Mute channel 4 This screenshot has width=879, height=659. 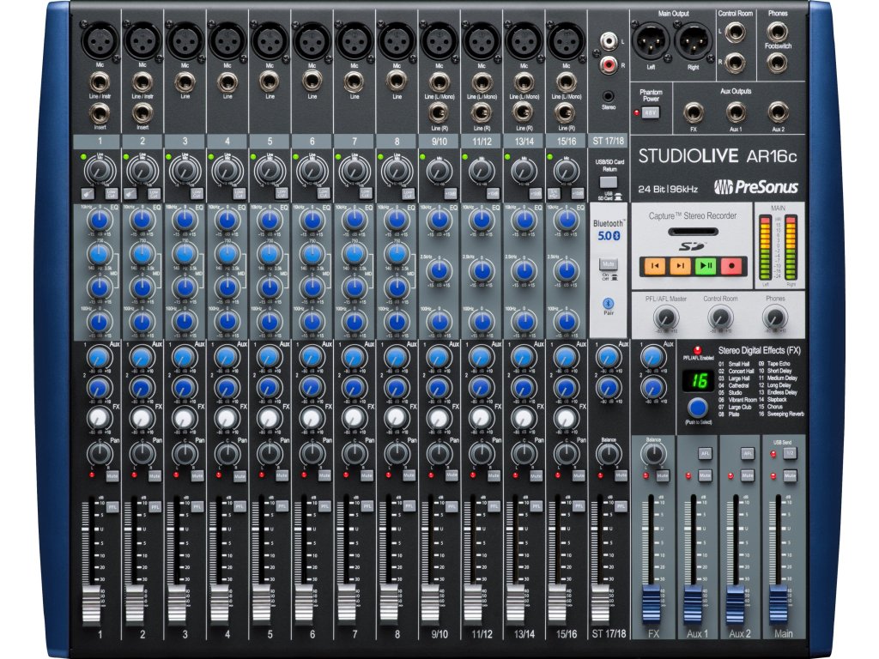239,475
